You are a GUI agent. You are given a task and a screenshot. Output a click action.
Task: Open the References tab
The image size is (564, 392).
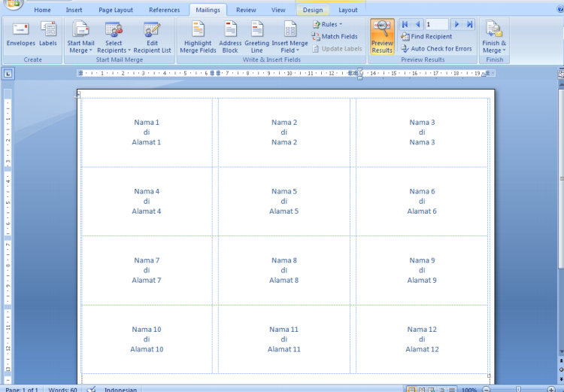165,10
